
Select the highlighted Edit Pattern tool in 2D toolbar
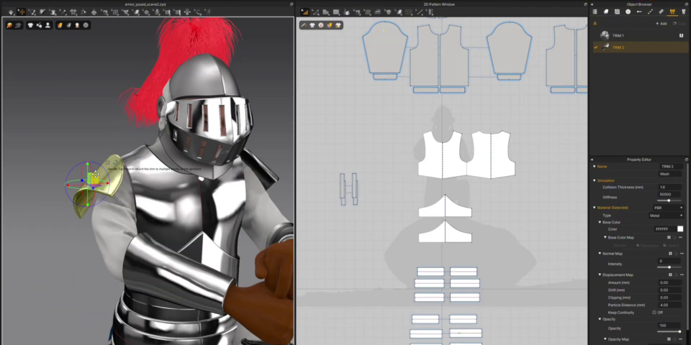pyautogui.click(x=304, y=11)
